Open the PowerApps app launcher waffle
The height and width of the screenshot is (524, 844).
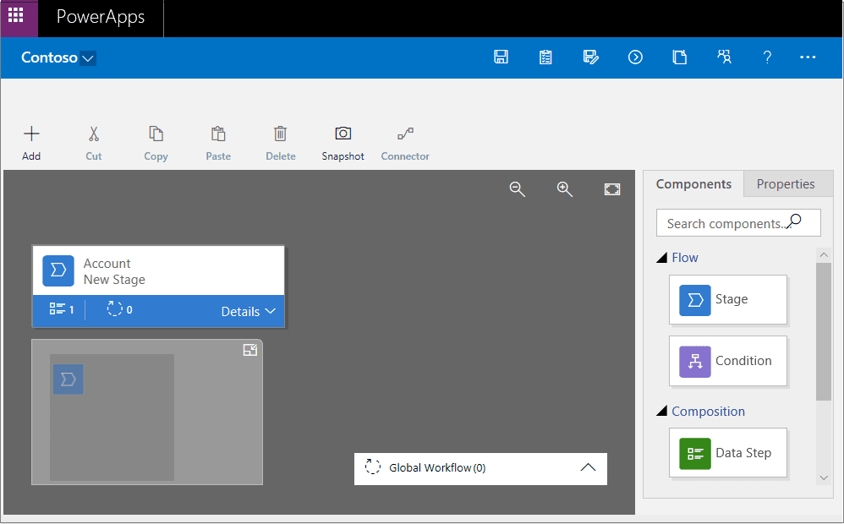tap(16, 16)
